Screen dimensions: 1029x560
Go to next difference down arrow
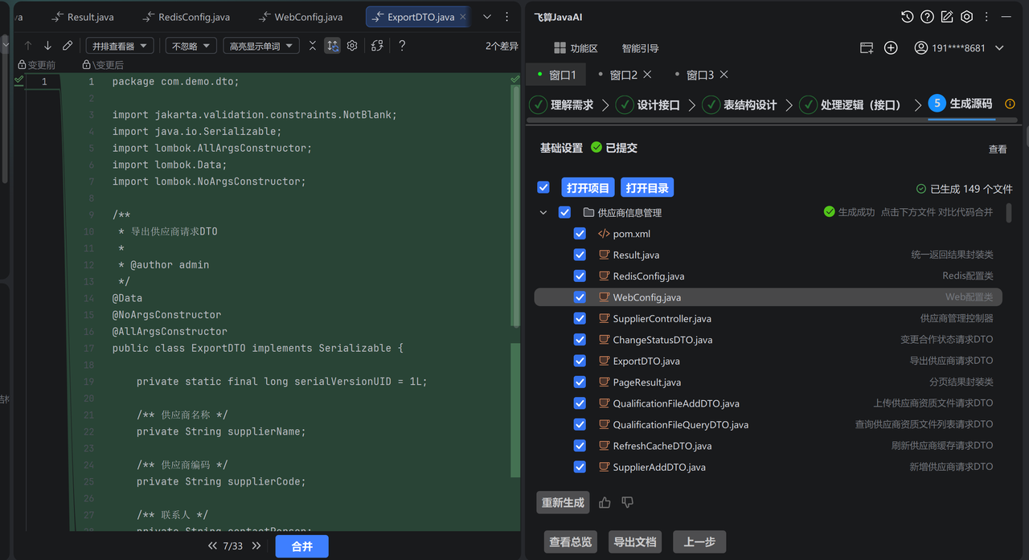click(x=47, y=46)
